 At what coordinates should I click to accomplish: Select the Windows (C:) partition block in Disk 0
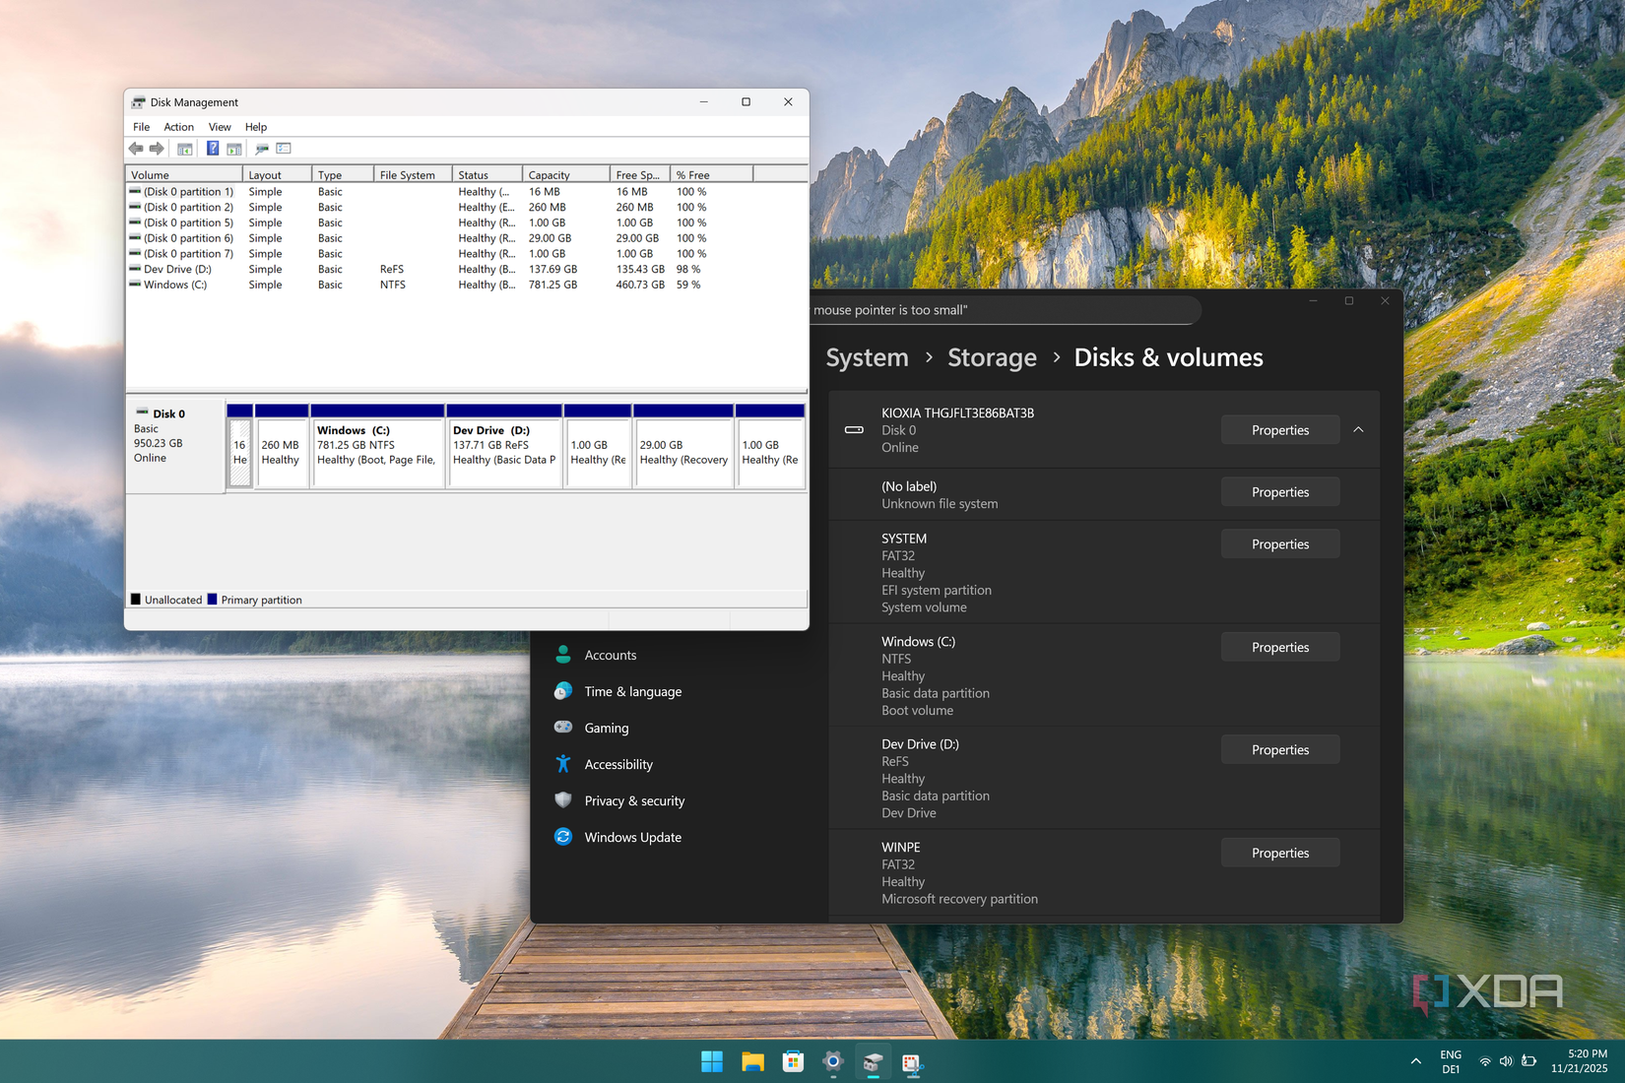377,453
